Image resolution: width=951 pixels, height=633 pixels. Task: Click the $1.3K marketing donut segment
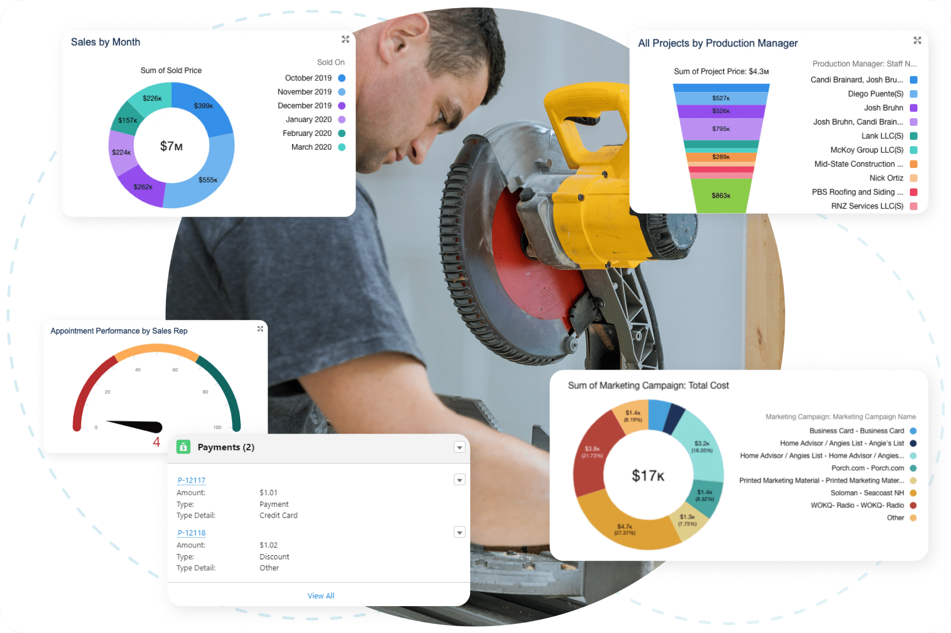tap(688, 520)
